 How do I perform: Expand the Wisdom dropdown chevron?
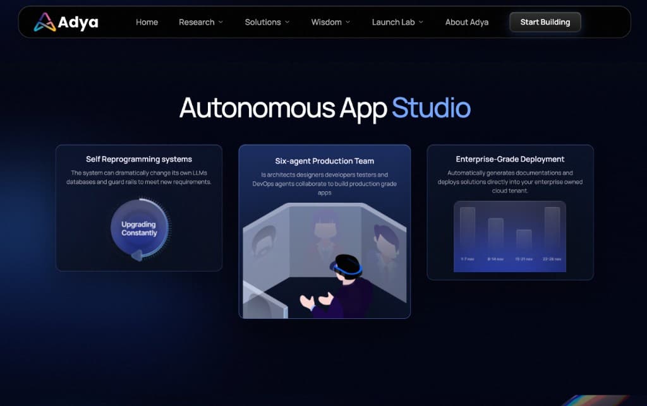[348, 22]
